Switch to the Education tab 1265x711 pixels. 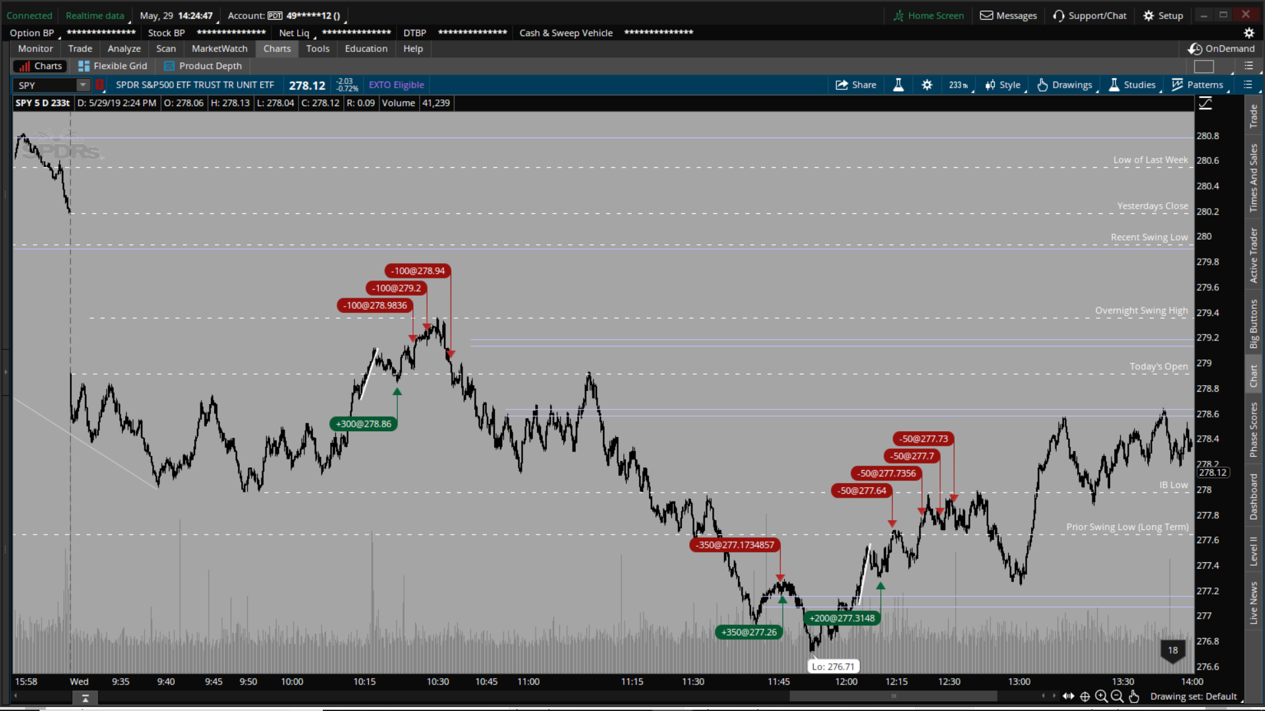[366, 49]
